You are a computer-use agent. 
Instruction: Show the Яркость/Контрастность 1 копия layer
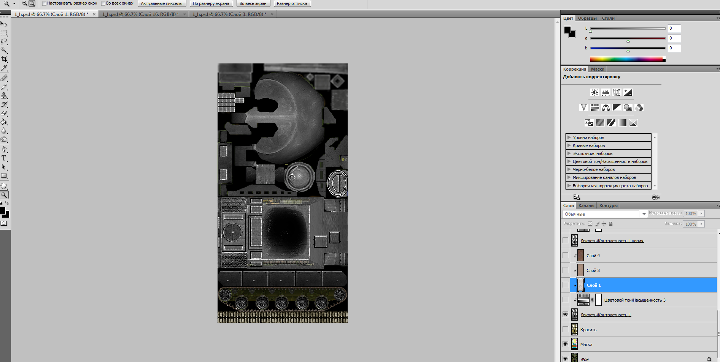pos(565,240)
